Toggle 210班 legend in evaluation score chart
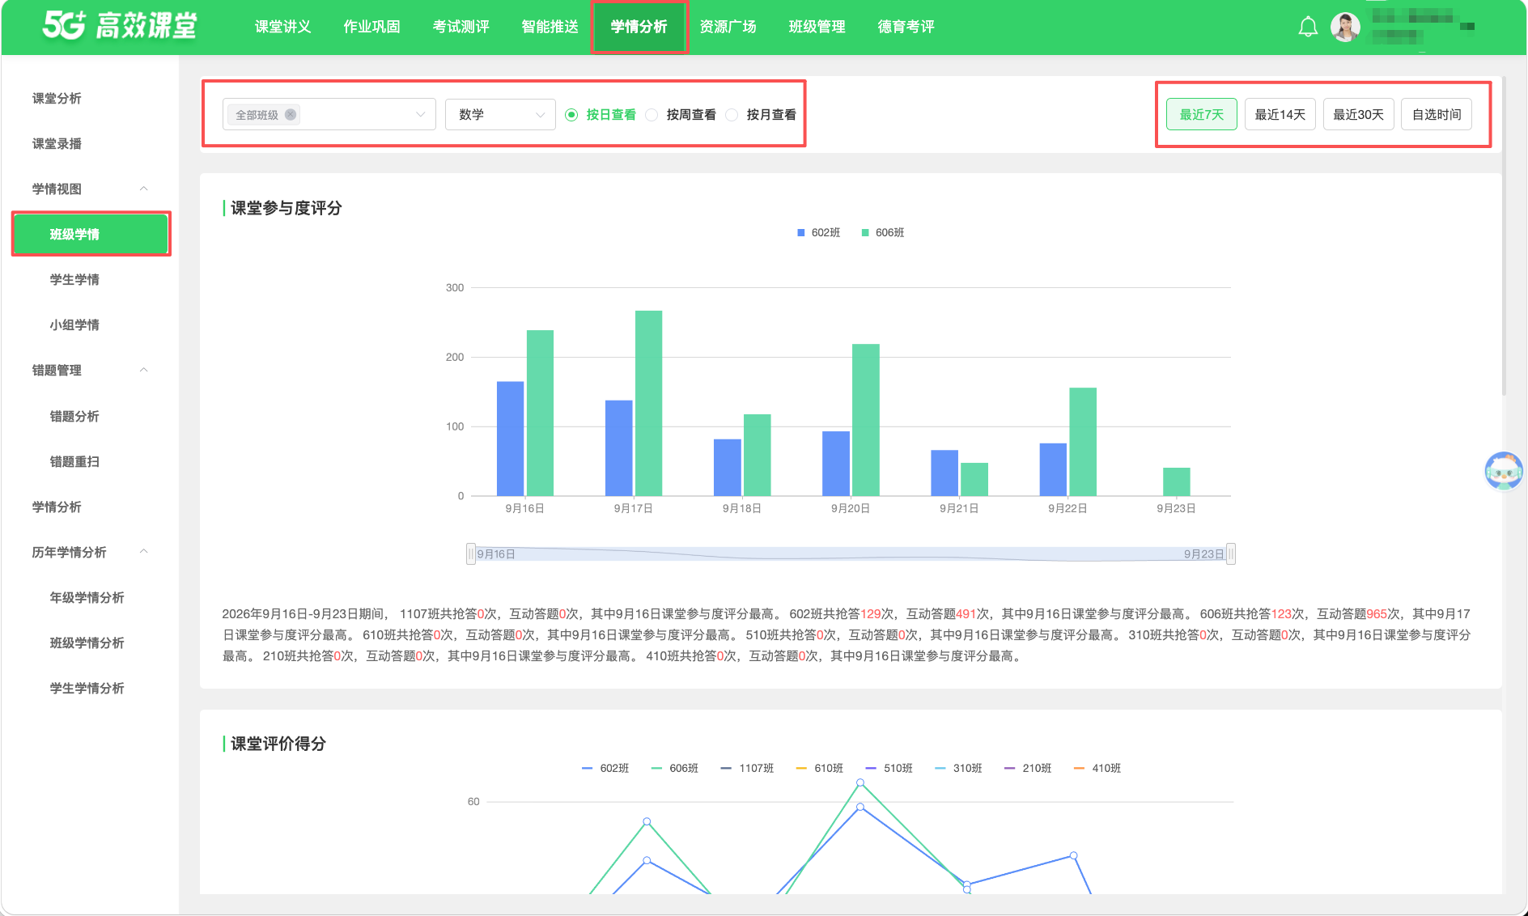1528x916 pixels. point(1028,768)
